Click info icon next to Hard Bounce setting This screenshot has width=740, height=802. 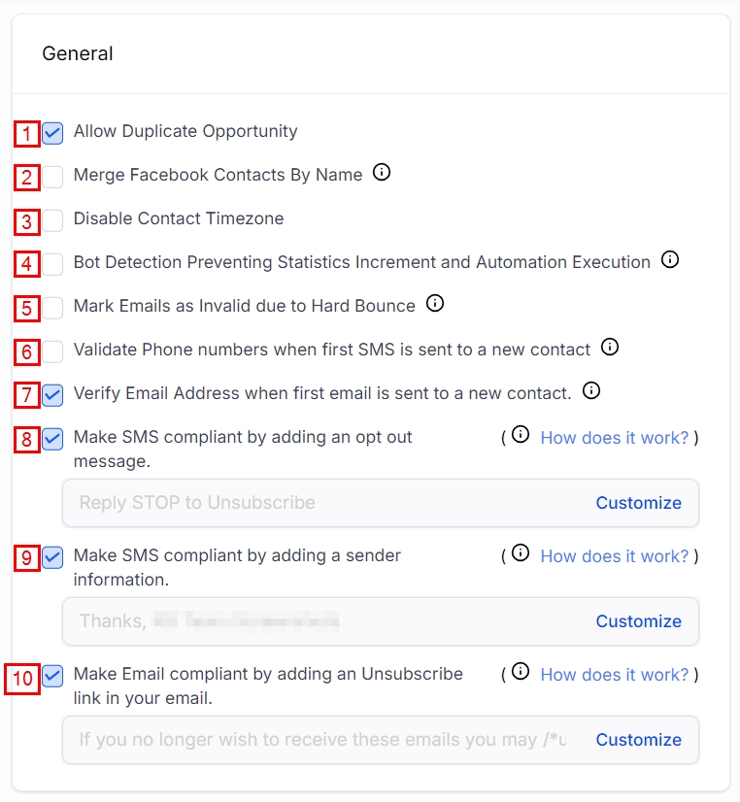[x=435, y=304]
